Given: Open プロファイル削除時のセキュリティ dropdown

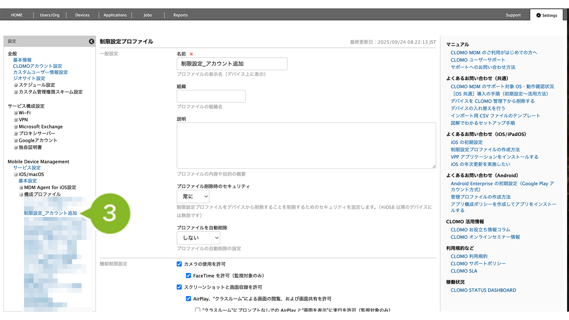Looking at the screenshot, I should 193,196.
